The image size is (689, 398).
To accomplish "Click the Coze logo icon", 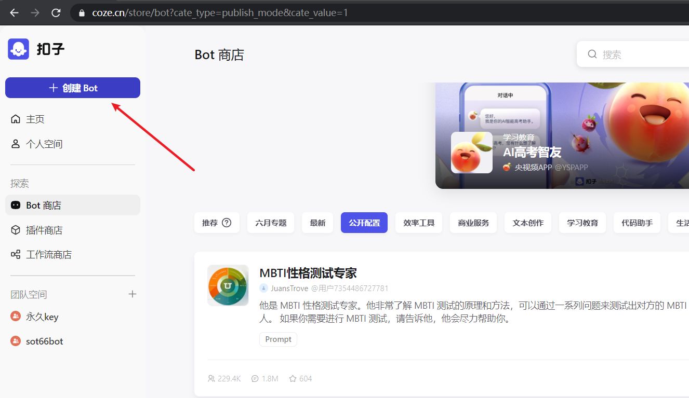I will point(18,49).
